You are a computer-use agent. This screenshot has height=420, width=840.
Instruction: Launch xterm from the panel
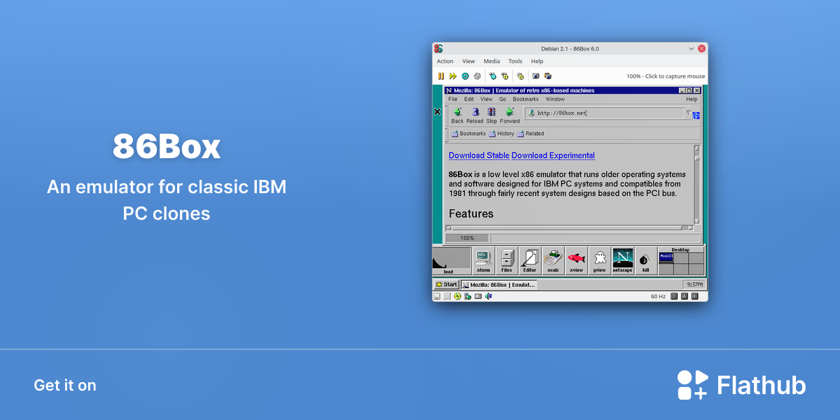pos(484,260)
